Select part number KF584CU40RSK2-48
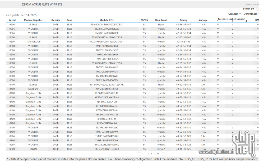 point(107,110)
